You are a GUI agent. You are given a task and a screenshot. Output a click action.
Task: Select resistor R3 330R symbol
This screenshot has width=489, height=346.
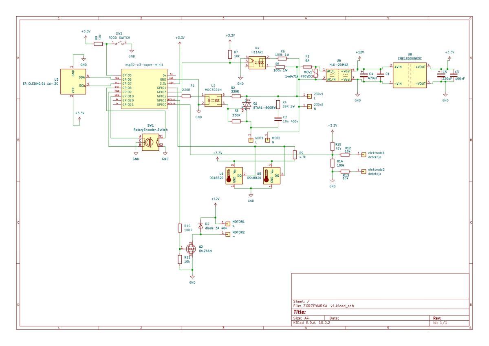[x=236, y=121]
